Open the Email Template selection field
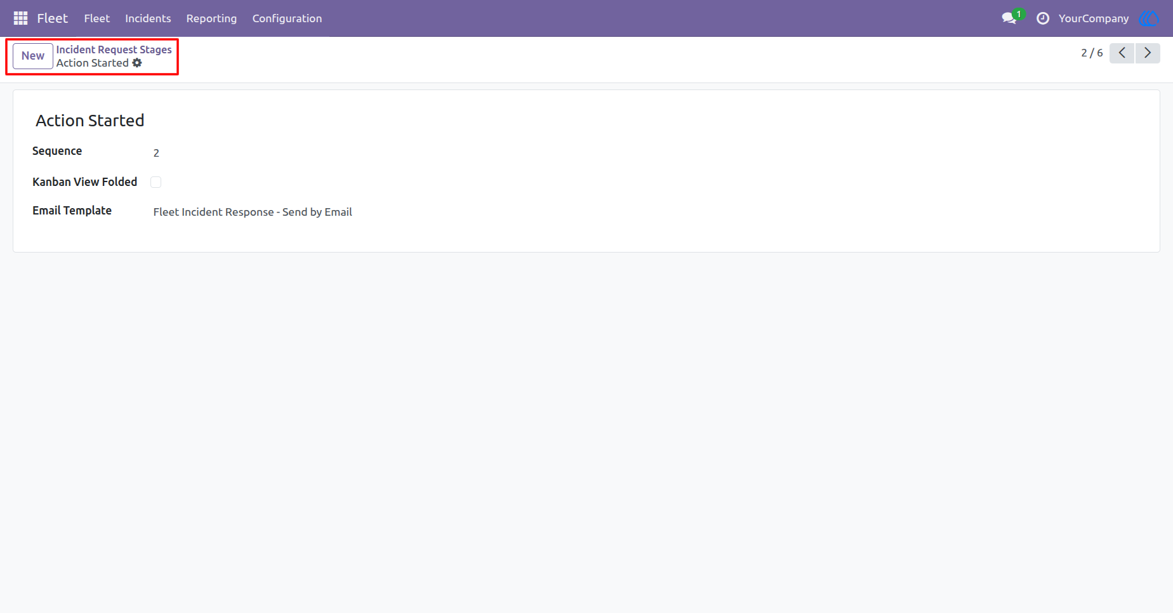This screenshot has height=613, width=1173. [253, 212]
